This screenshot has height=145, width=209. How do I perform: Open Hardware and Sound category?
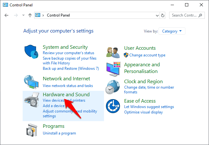pyautogui.click(x=66, y=94)
